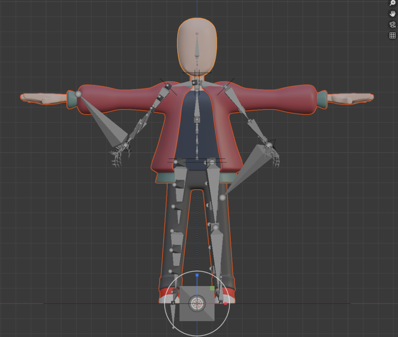Click the green square gizmo plane handle

point(212,288)
